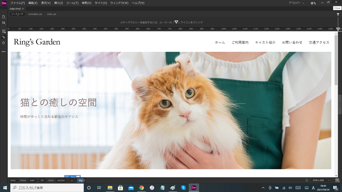The width and height of the screenshot is (342, 192).
Task: Open the Windows Start menu
Action: (x=5, y=188)
